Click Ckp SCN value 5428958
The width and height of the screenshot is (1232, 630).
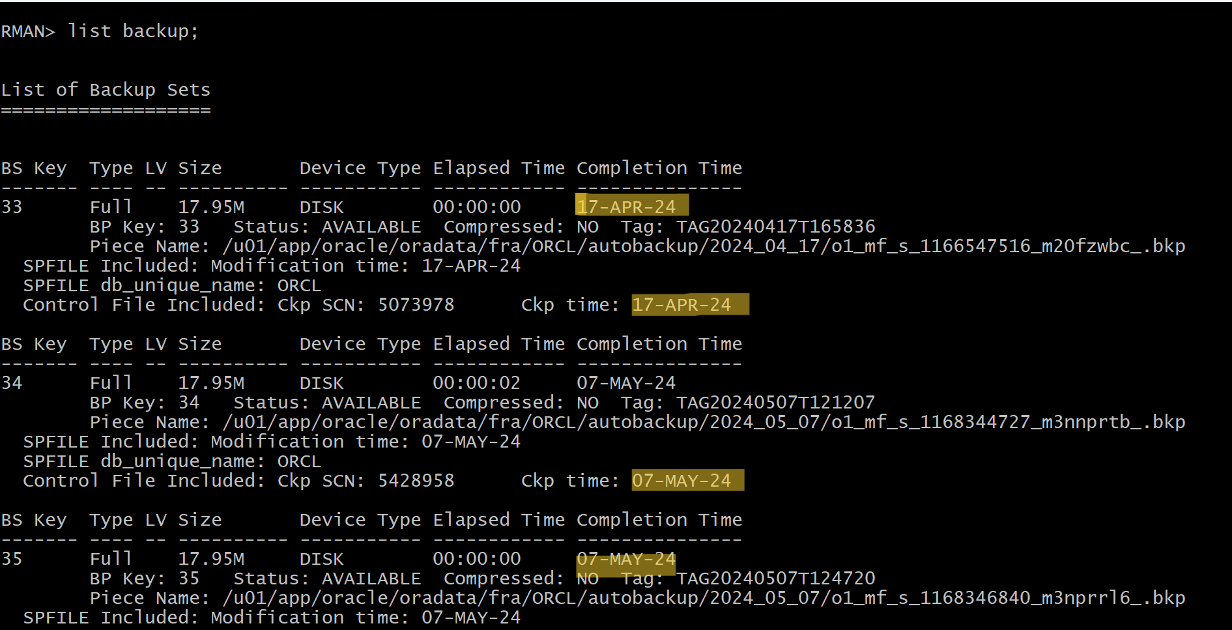[416, 481]
